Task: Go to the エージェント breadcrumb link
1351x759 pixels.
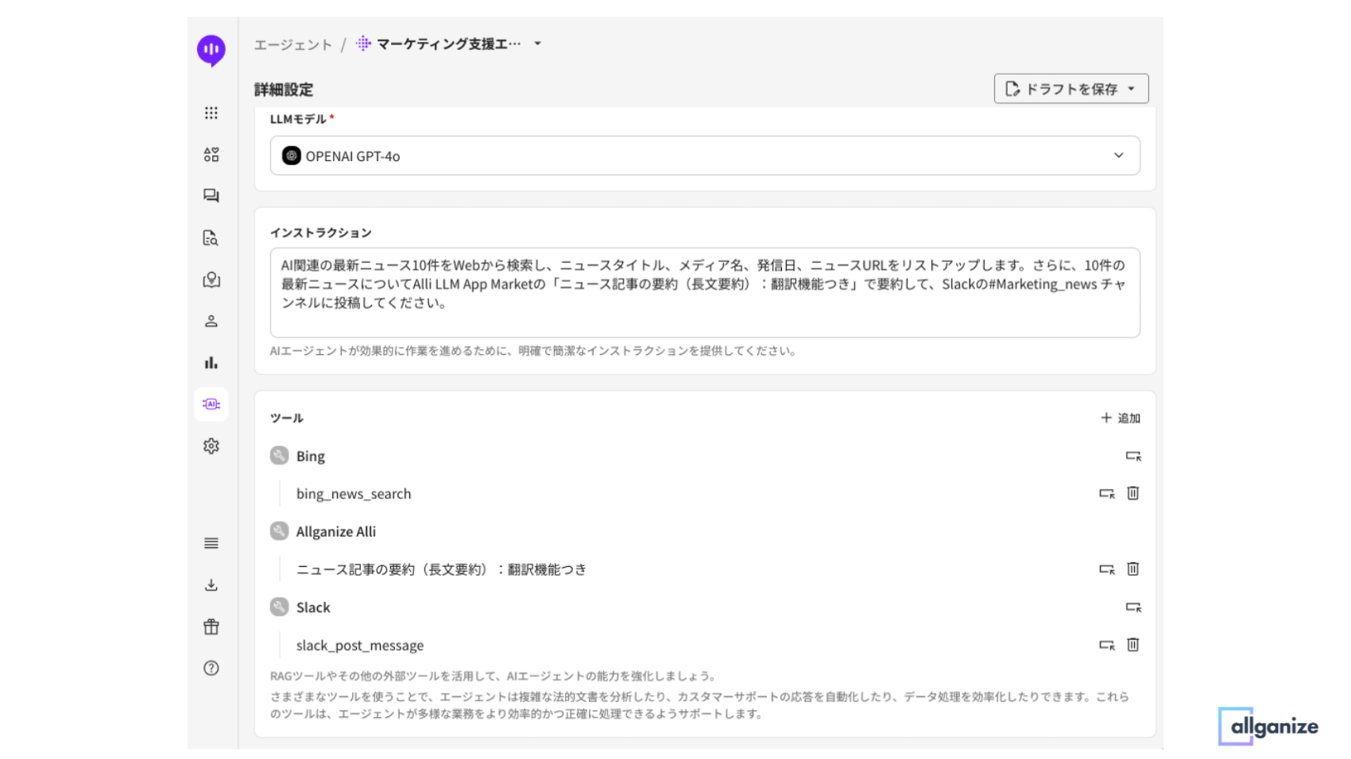Action: coord(292,44)
